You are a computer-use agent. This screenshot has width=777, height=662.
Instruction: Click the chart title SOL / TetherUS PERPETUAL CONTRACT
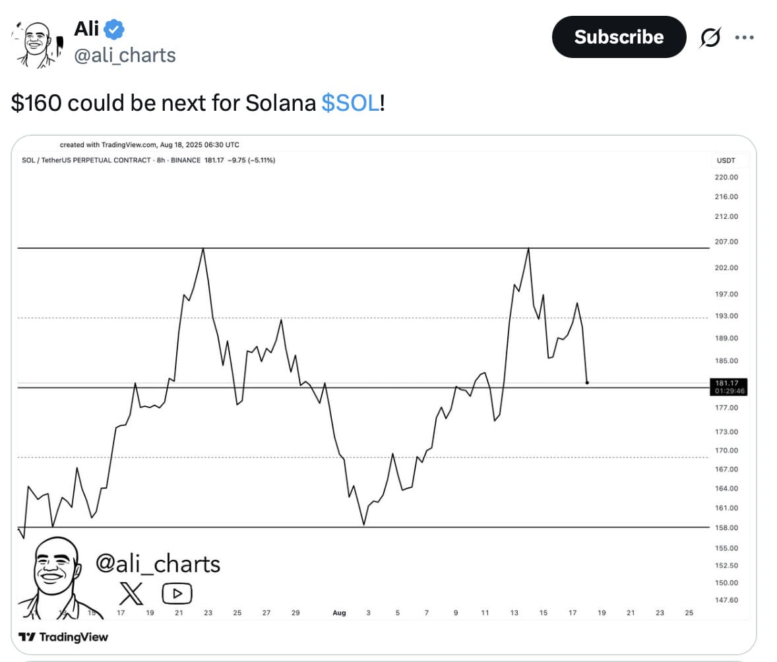tap(86, 160)
